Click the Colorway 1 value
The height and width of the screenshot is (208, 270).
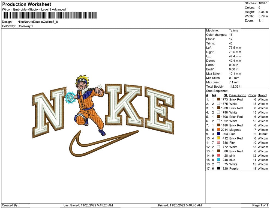click(x=25, y=26)
